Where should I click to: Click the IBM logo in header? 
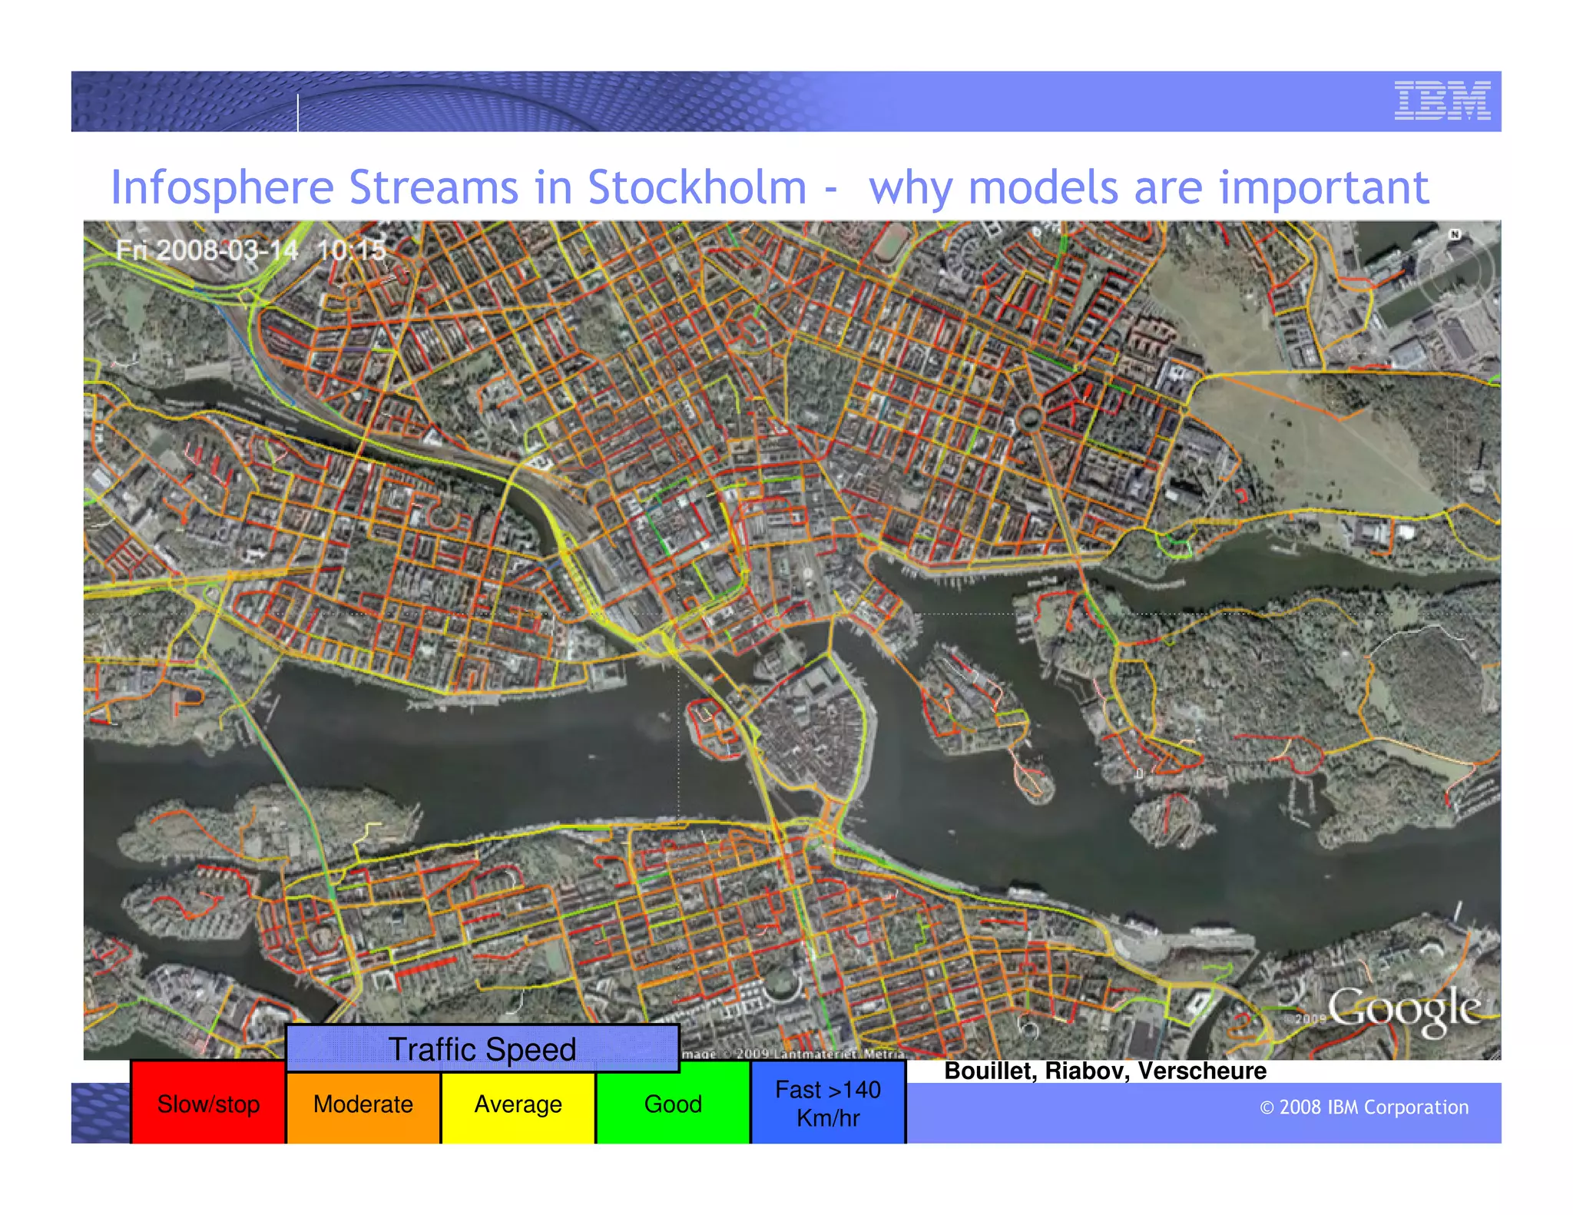click(x=1442, y=101)
